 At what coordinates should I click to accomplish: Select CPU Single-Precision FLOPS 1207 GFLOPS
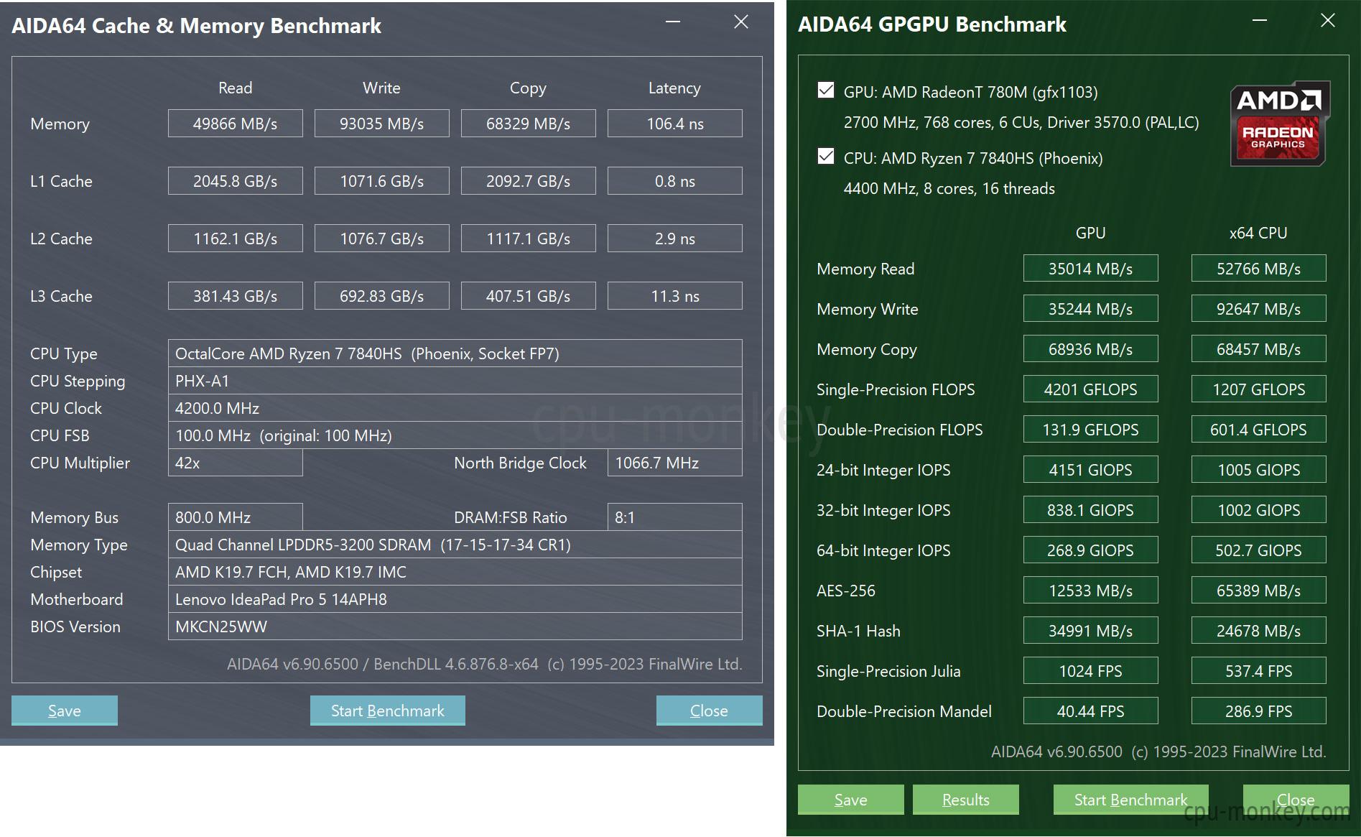pyautogui.click(x=1259, y=389)
